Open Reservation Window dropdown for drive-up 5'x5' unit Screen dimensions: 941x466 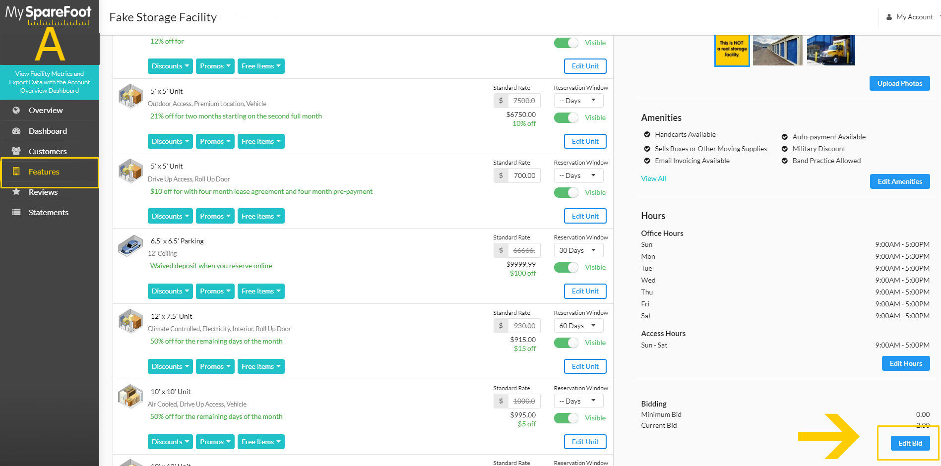(x=578, y=175)
